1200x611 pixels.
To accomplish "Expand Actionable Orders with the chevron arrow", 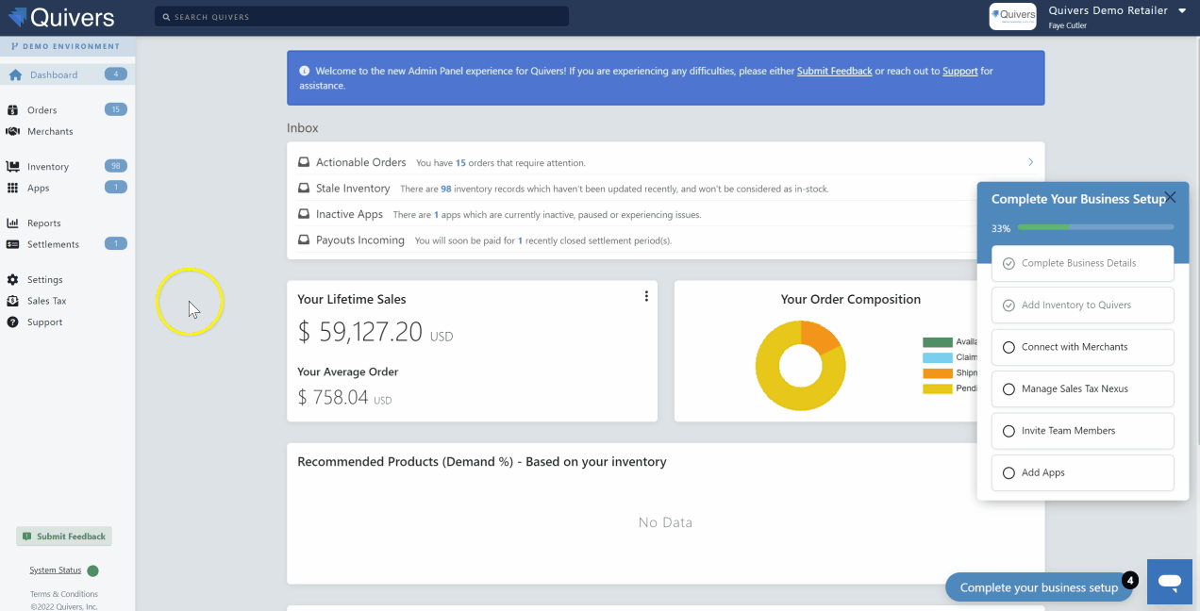I will tap(1030, 162).
